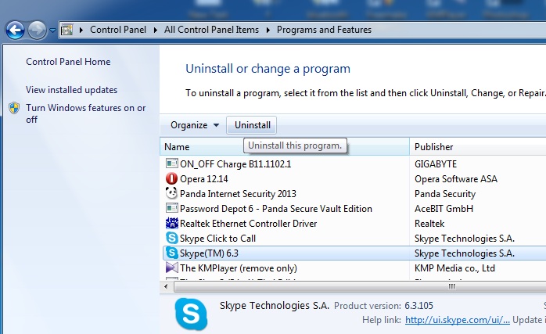The image size is (546, 334).
Task: Click the Realtek Ethernet Controller icon
Action: tap(172, 223)
